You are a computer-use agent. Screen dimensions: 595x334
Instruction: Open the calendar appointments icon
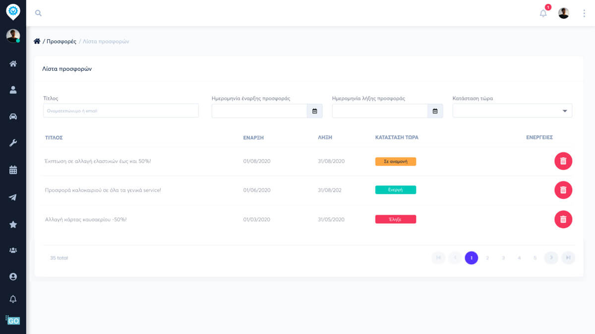13,169
